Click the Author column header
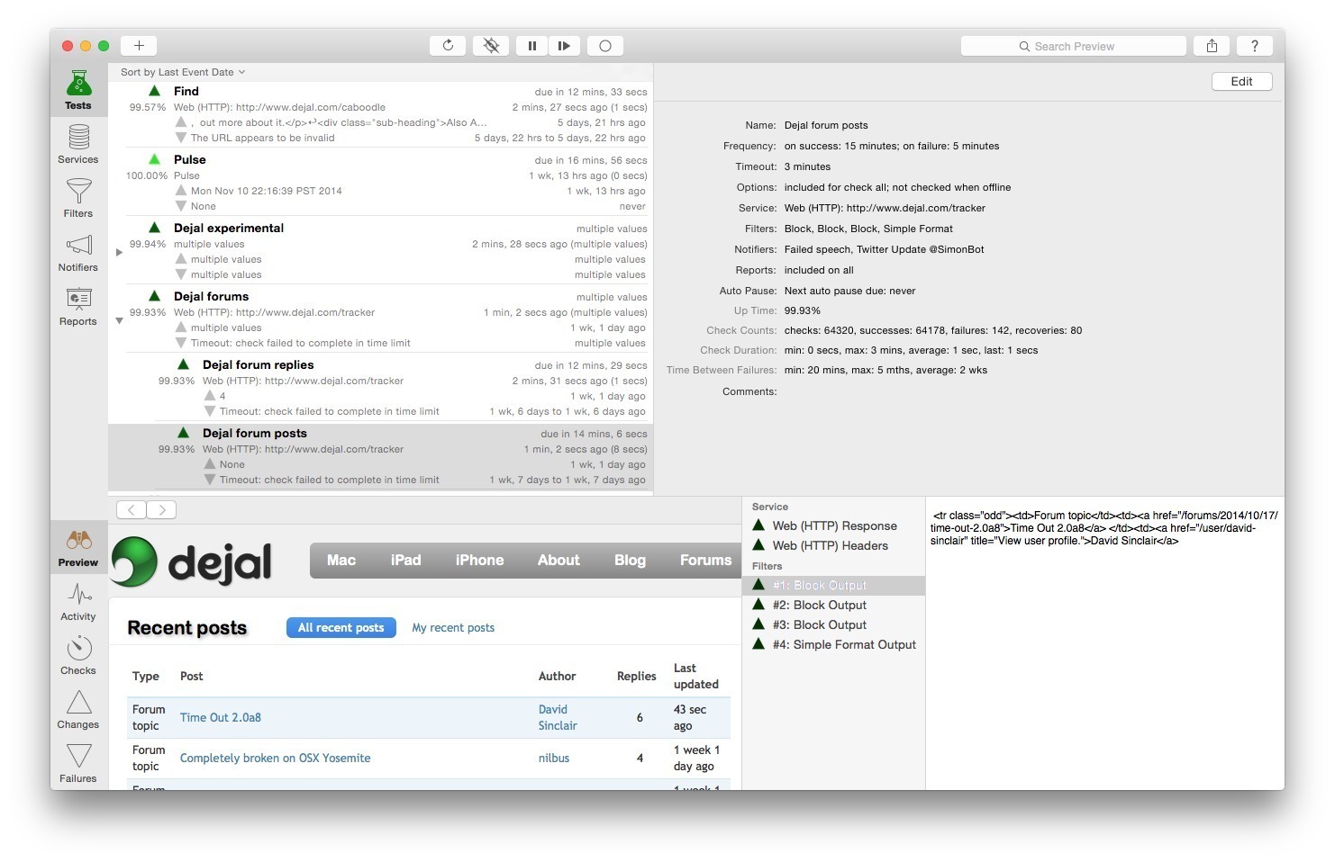 557,676
